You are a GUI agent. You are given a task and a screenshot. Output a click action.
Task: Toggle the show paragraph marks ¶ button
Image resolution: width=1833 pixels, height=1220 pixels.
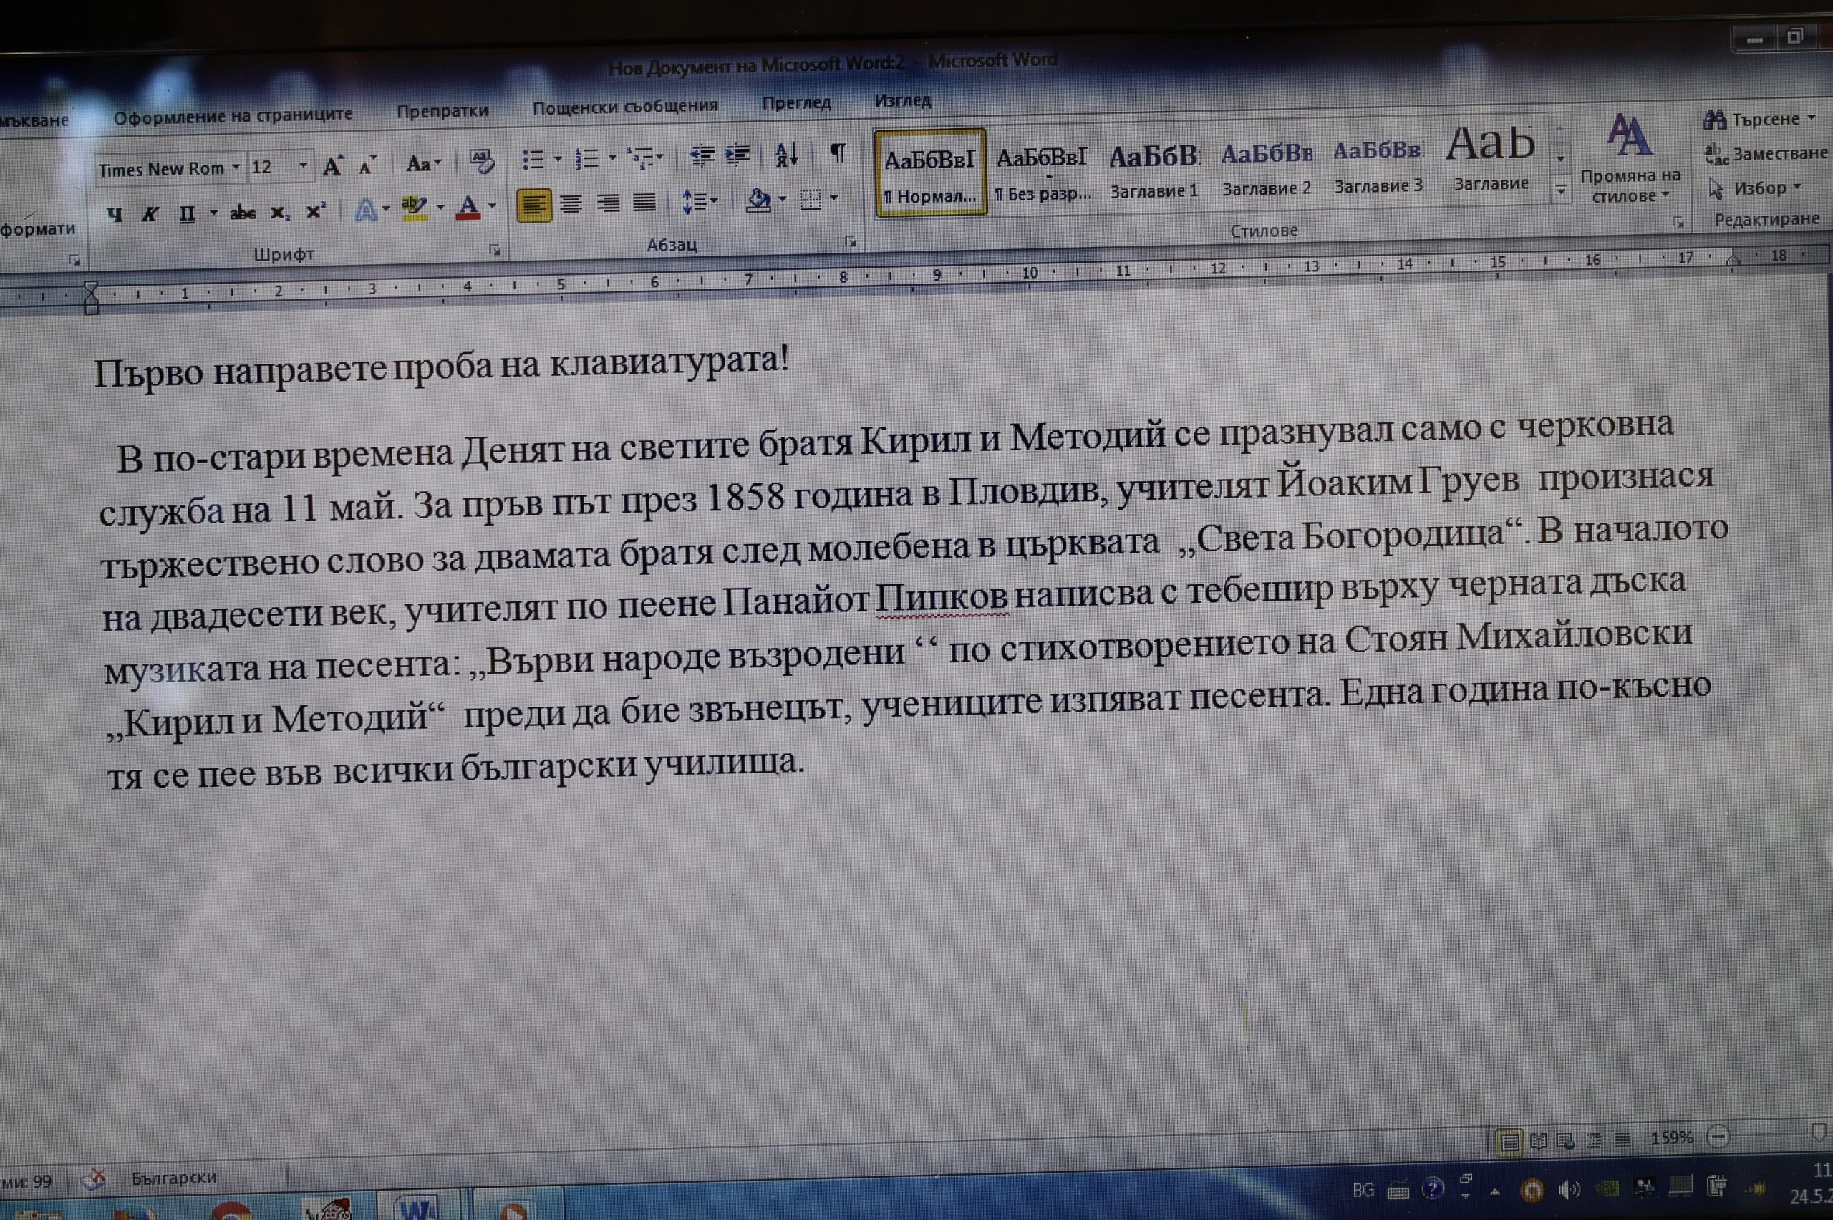click(837, 152)
